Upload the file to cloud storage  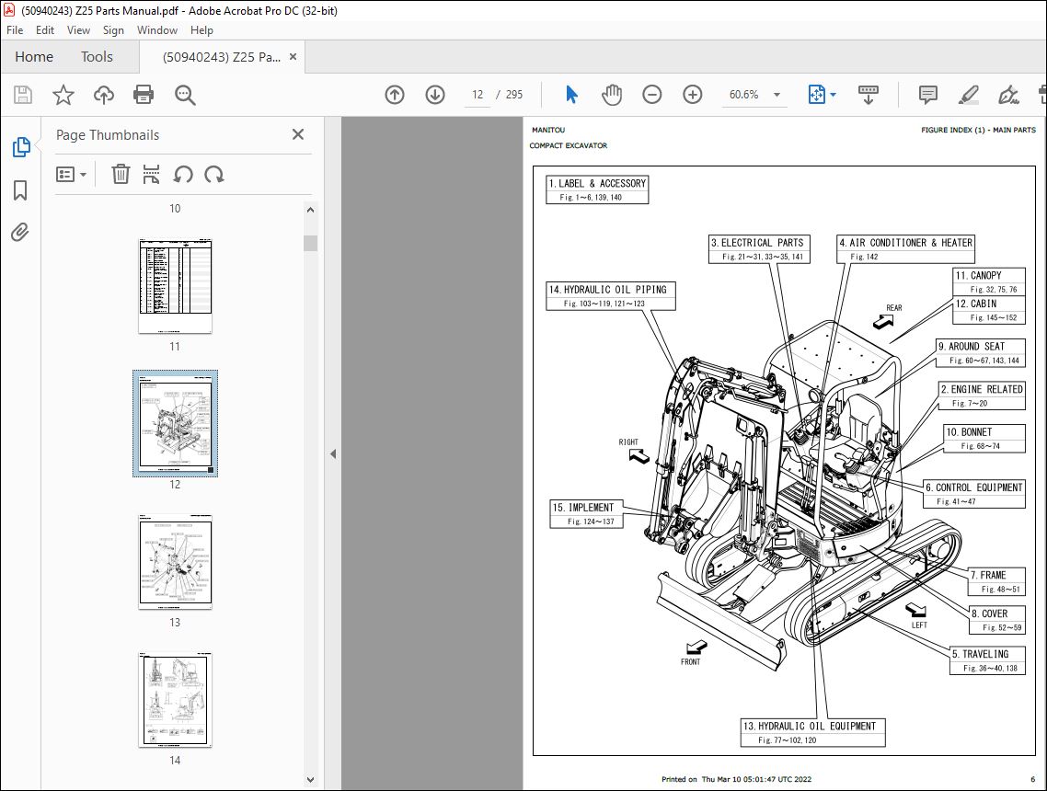click(103, 95)
